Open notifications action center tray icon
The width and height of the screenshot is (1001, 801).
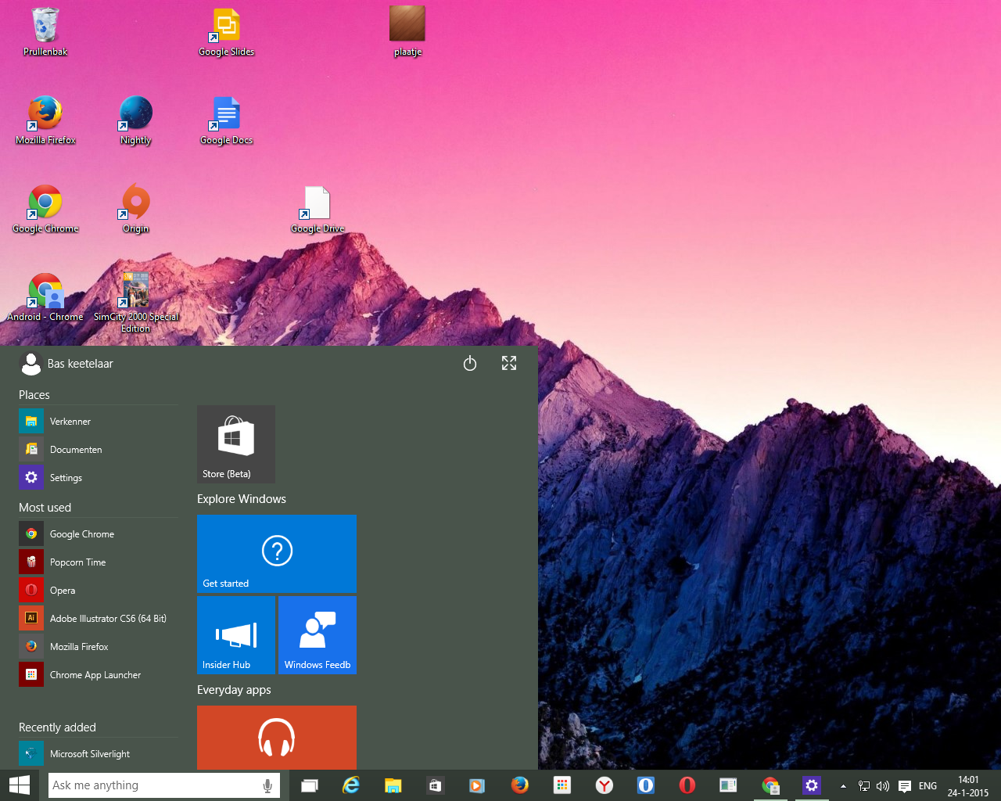tap(905, 786)
